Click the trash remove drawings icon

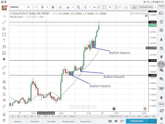pos(4,121)
